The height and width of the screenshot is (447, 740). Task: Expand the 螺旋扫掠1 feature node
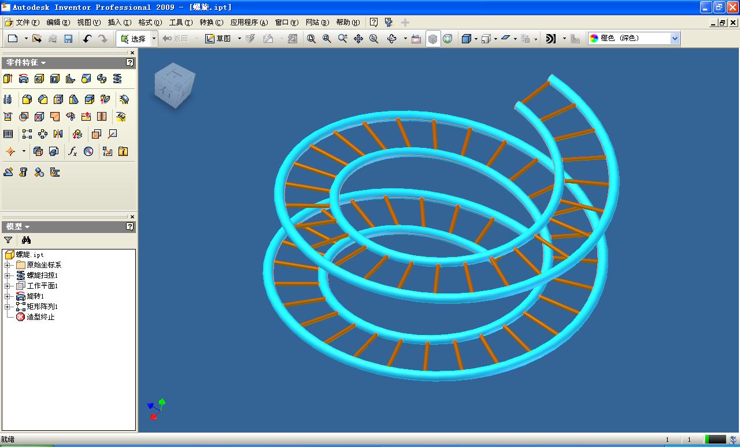[x=8, y=275]
